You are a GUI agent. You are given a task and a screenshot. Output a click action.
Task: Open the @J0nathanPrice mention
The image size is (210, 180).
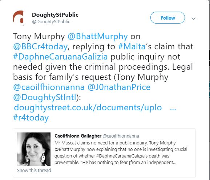click(x=119, y=87)
